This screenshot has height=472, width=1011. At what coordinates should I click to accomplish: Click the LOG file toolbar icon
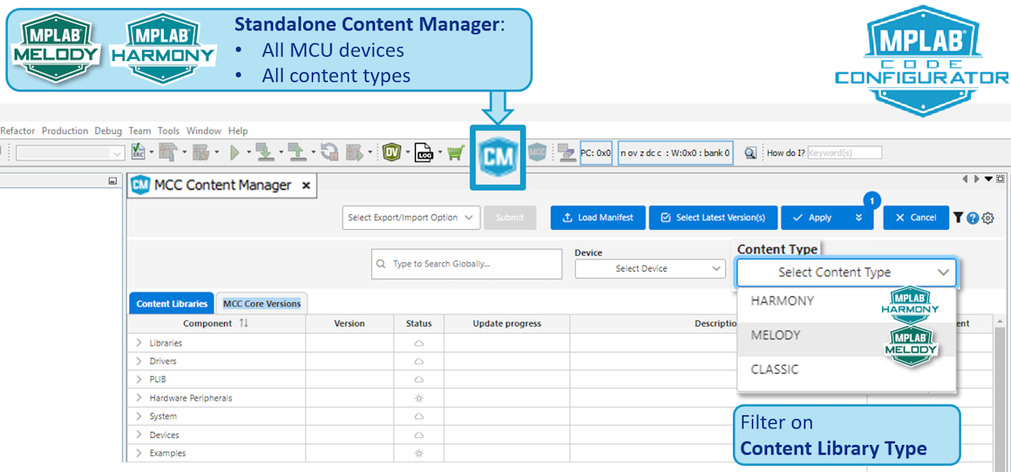pyautogui.click(x=423, y=152)
